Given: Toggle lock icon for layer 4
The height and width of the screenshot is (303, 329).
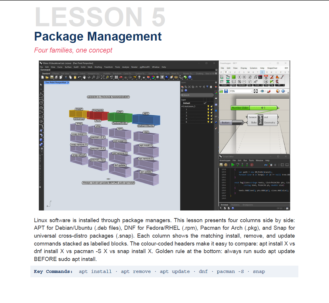Looking at the screenshot, I should (x=212, y=119).
